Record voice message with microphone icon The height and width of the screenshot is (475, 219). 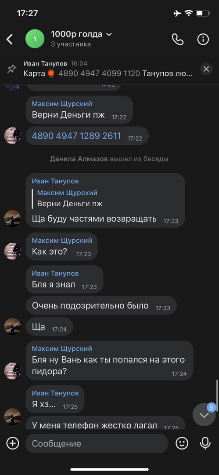[205, 443]
